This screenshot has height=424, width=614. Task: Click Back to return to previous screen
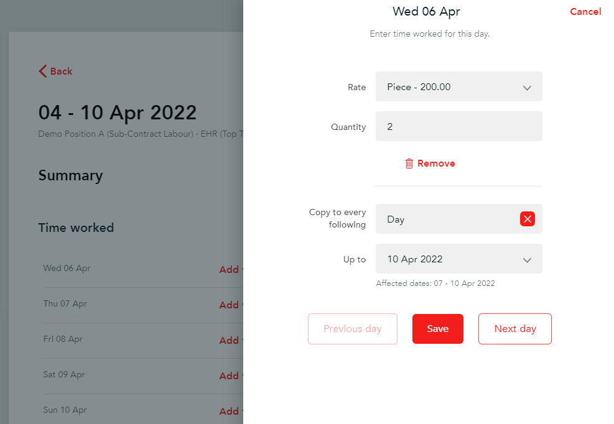click(55, 71)
